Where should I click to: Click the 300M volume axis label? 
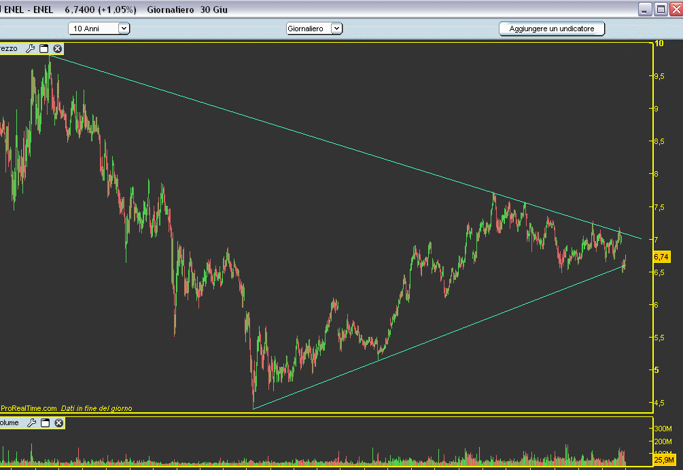point(663,429)
